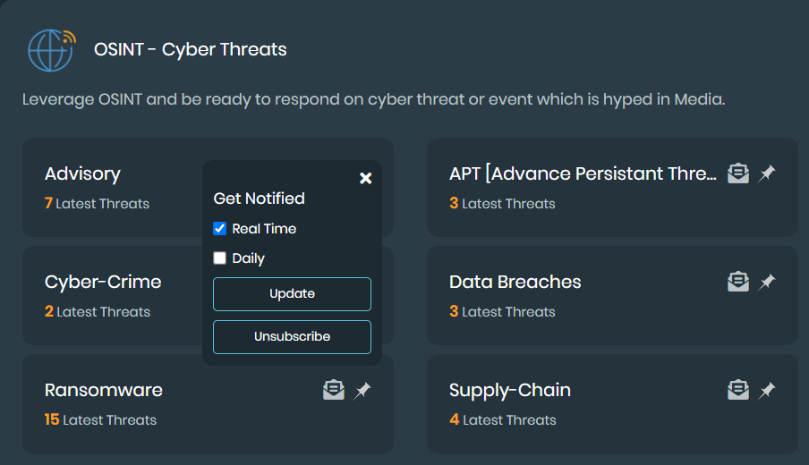The image size is (809, 465).
Task: Open notification settings for Ransomware
Action: click(333, 390)
